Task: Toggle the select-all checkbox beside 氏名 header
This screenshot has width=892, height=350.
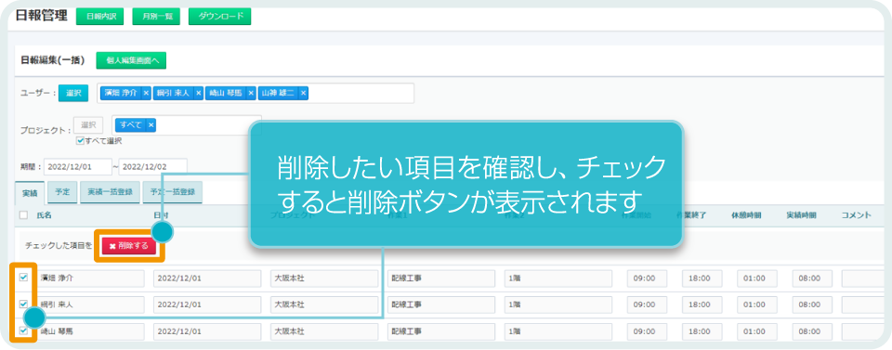Action: click(23, 215)
